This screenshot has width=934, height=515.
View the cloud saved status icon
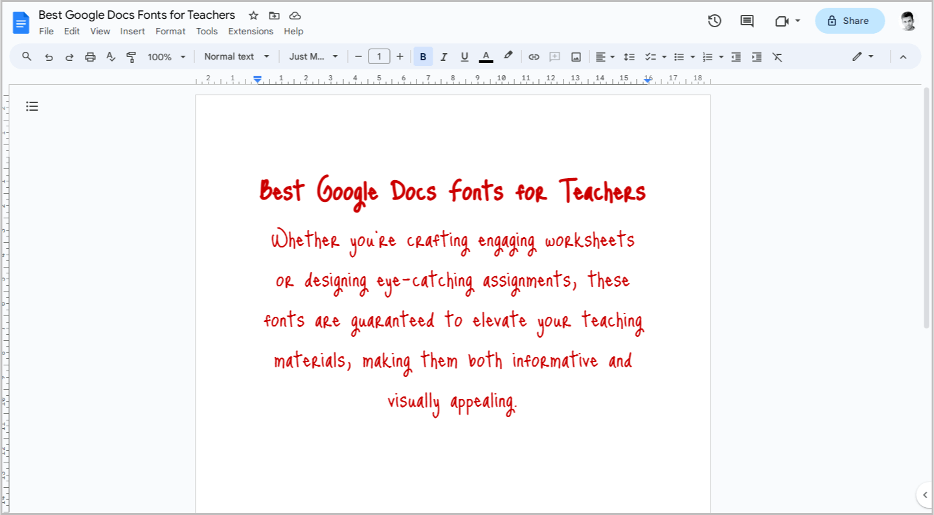coord(295,16)
